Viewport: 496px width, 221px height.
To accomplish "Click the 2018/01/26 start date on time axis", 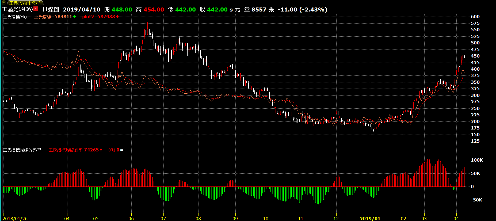I will [15, 219].
